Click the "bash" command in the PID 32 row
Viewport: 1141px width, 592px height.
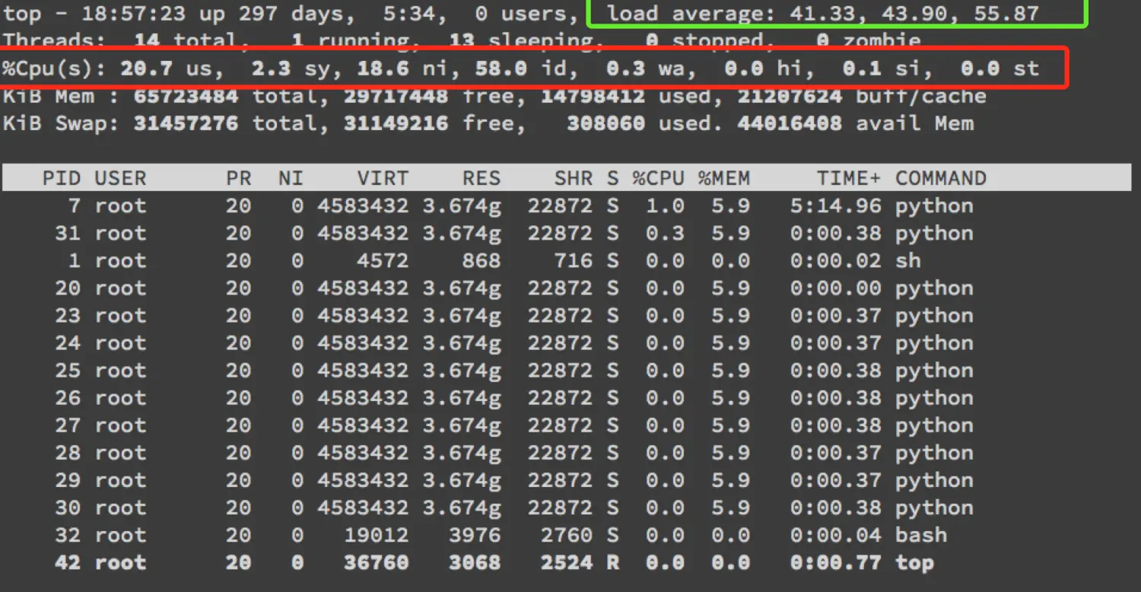point(921,535)
